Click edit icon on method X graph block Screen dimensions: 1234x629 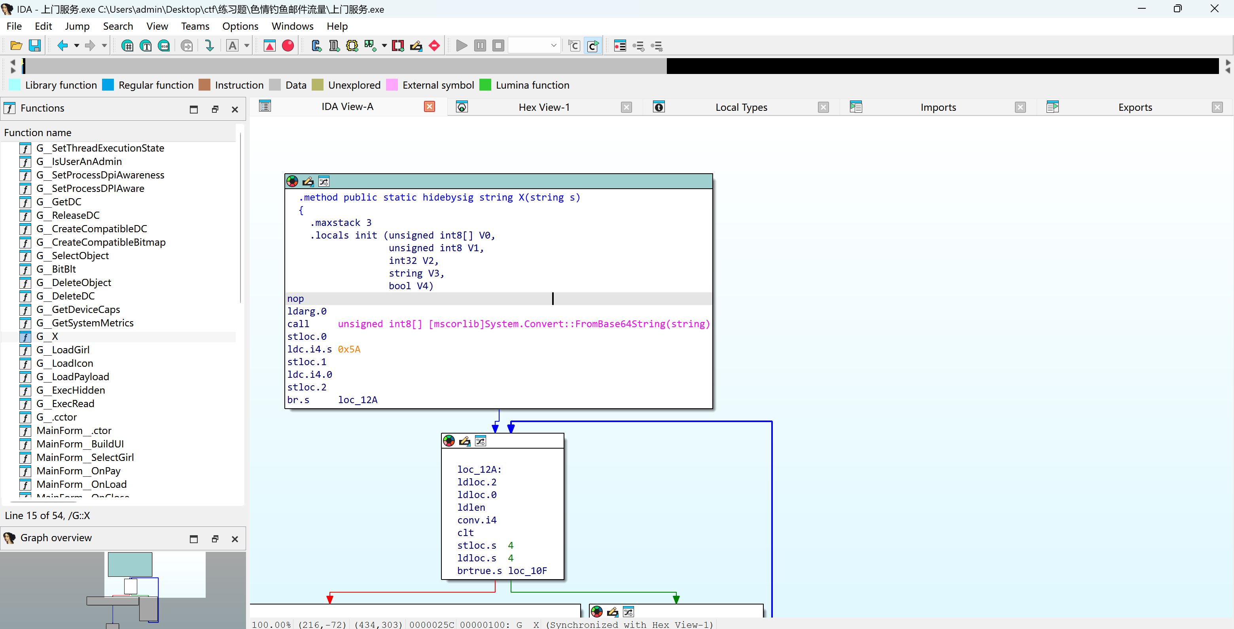click(308, 182)
